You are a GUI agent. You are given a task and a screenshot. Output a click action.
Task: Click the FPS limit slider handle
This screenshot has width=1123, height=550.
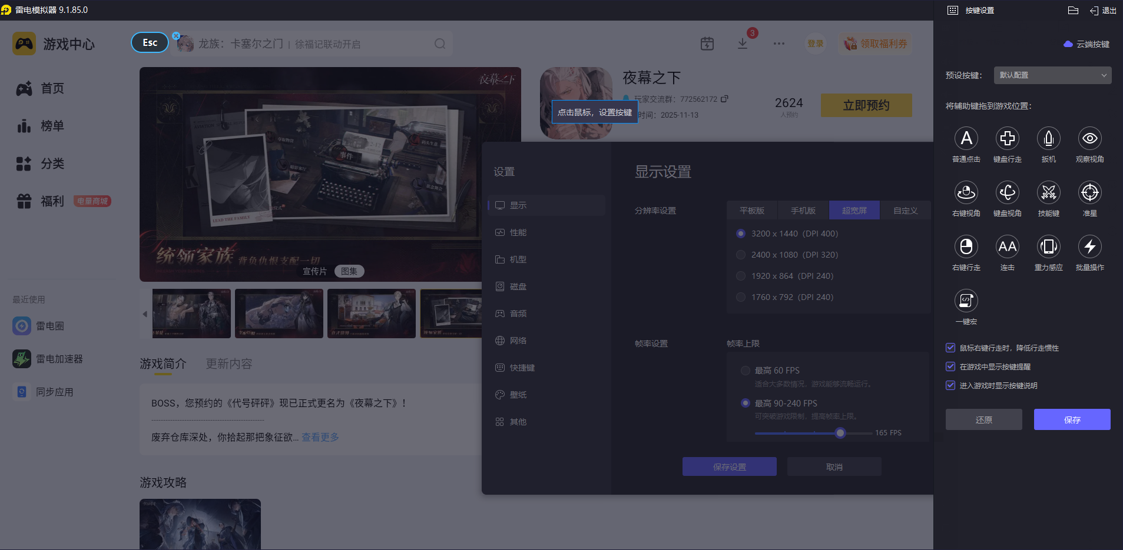point(840,433)
